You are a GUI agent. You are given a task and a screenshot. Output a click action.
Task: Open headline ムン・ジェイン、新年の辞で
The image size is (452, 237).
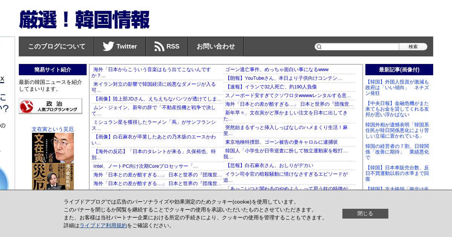pyautogui.click(x=154, y=111)
